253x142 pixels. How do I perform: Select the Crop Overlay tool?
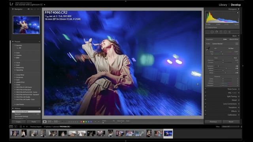click(208, 32)
